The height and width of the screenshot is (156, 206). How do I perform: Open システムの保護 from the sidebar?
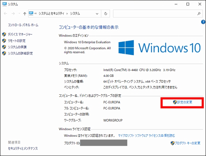click(x=17, y=47)
